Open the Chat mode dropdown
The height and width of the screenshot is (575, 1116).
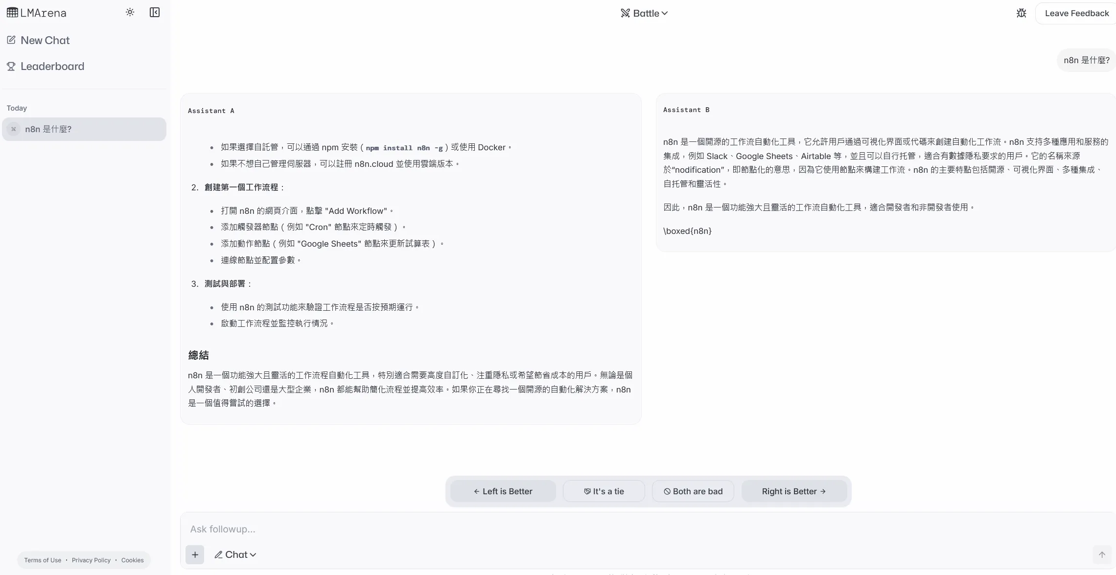pyautogui.click(x=235, y=554)
